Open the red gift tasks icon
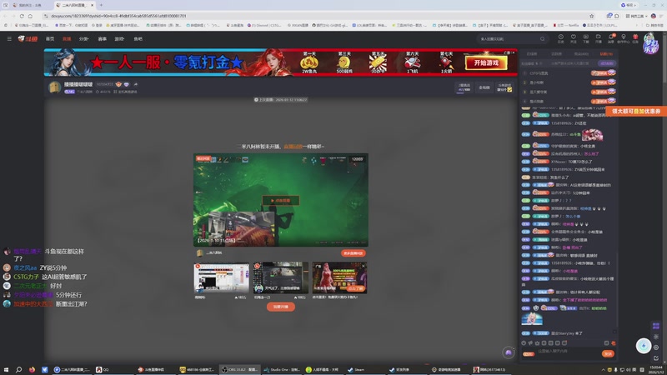 pos(635,38)
